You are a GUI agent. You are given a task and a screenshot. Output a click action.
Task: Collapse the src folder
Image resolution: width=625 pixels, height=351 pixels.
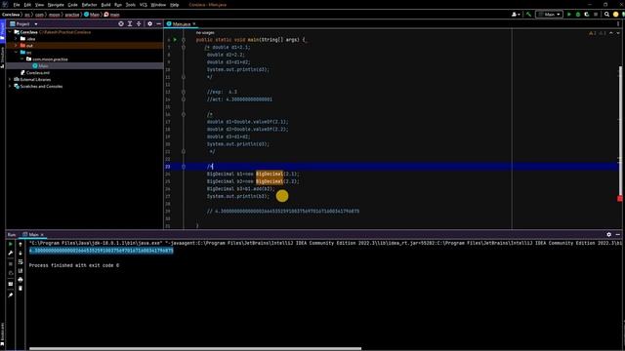[16, 52]
